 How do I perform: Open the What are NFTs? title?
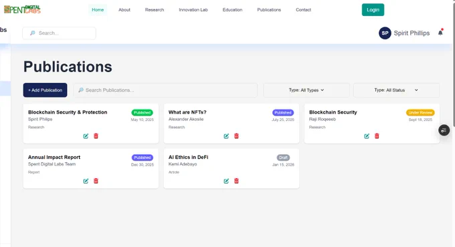(187, 112)
